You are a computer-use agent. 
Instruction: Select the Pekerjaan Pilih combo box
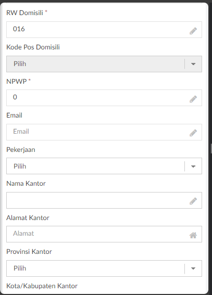(104, 166)
